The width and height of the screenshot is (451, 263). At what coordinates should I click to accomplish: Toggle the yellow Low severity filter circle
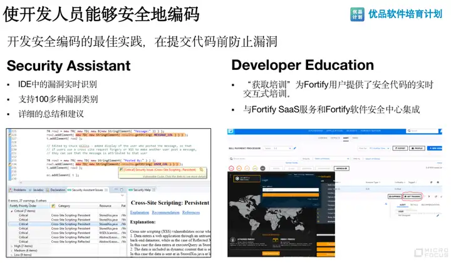click(255, 168)
